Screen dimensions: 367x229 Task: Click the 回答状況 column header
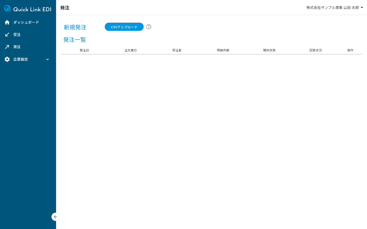point(316,50)
